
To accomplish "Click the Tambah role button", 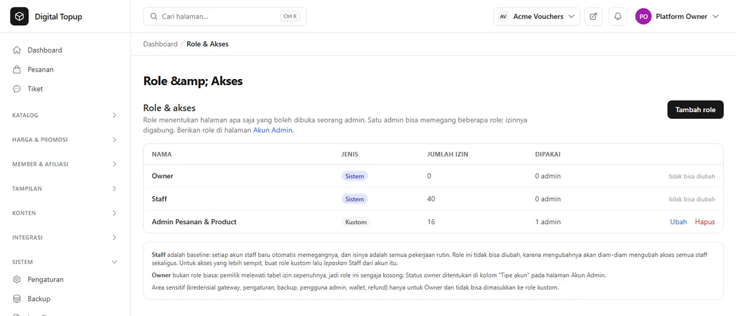I will [x=696, y=110].
